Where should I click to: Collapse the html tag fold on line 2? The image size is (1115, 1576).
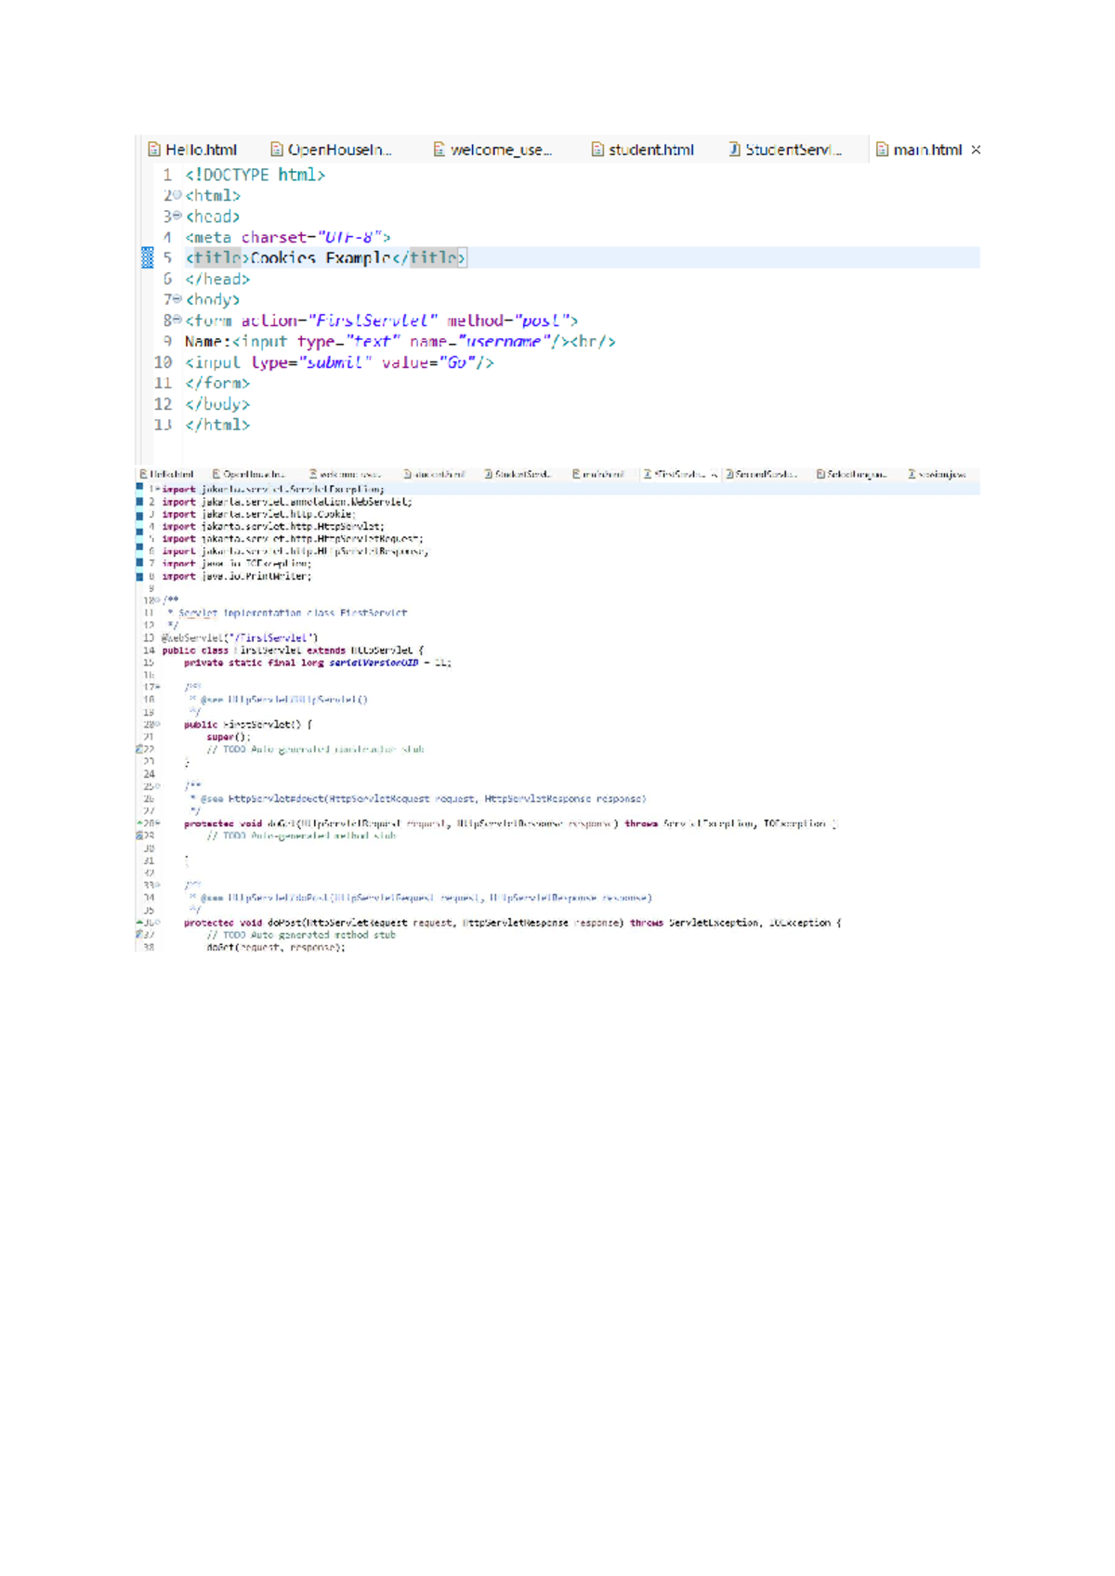177,195
